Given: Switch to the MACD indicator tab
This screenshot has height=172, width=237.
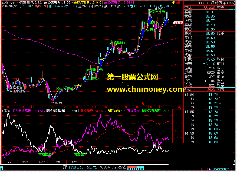Looking at the screenshot, I should (x=42, y=162).
